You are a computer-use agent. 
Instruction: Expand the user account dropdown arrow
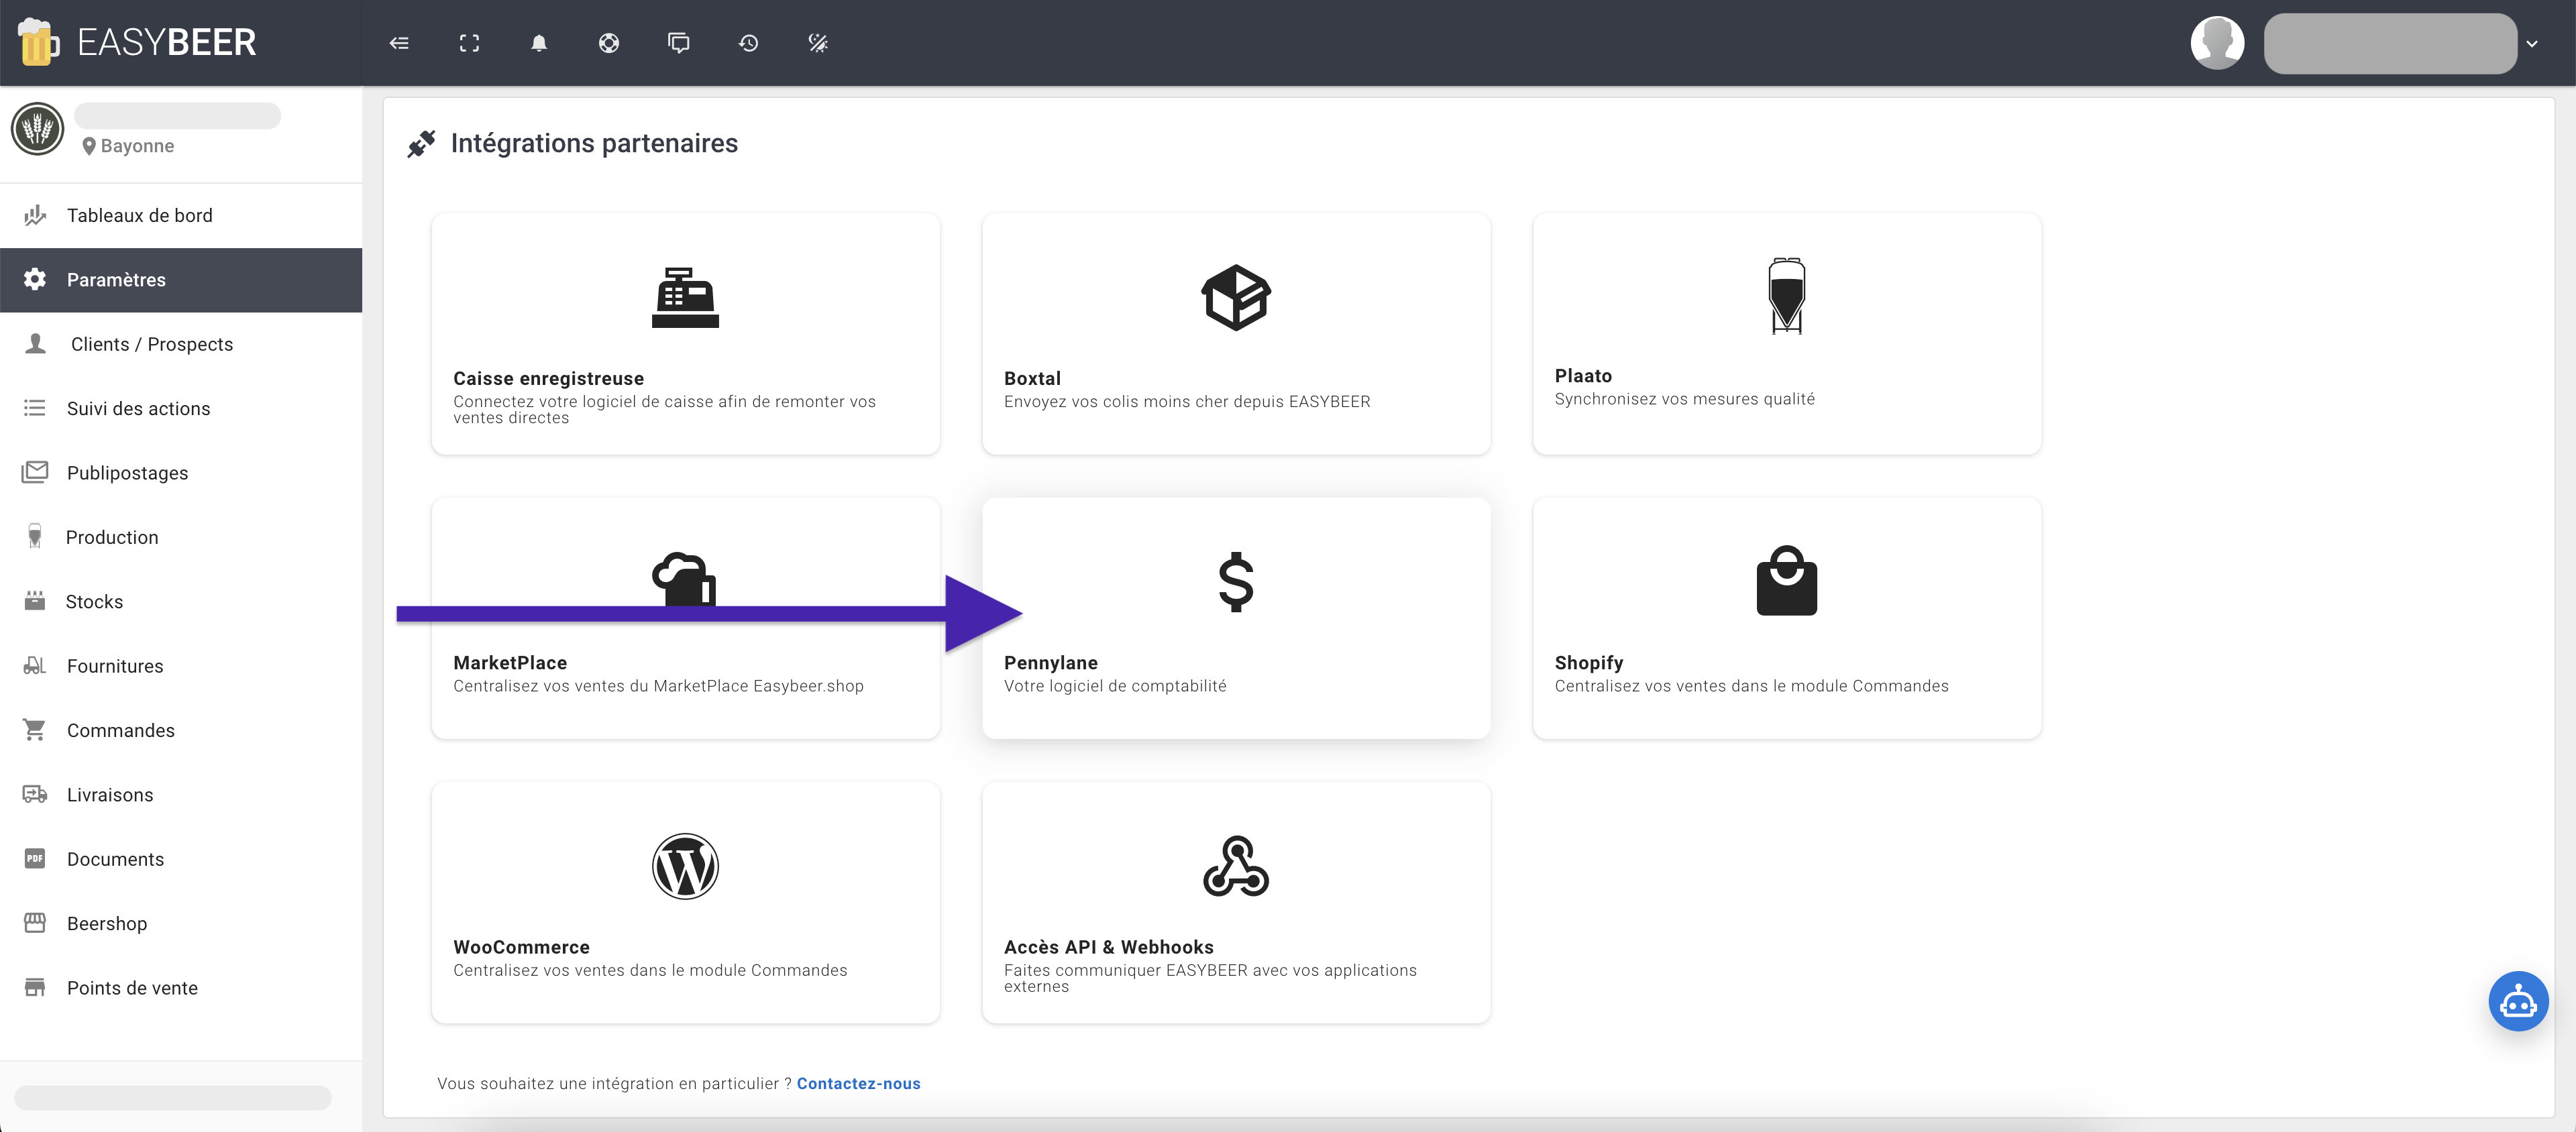click(x=2532, y=44)
